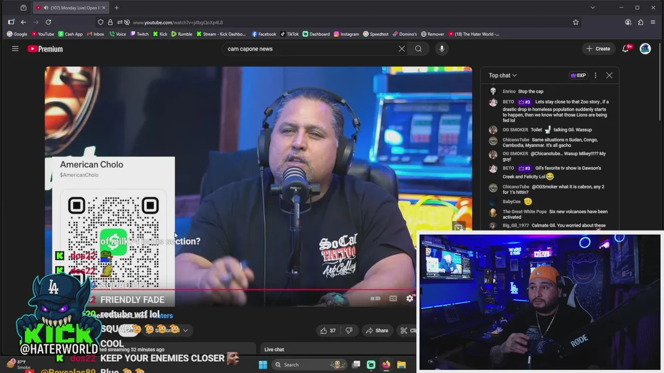
Task: Open the Kick bookmark
Action: 160,34
